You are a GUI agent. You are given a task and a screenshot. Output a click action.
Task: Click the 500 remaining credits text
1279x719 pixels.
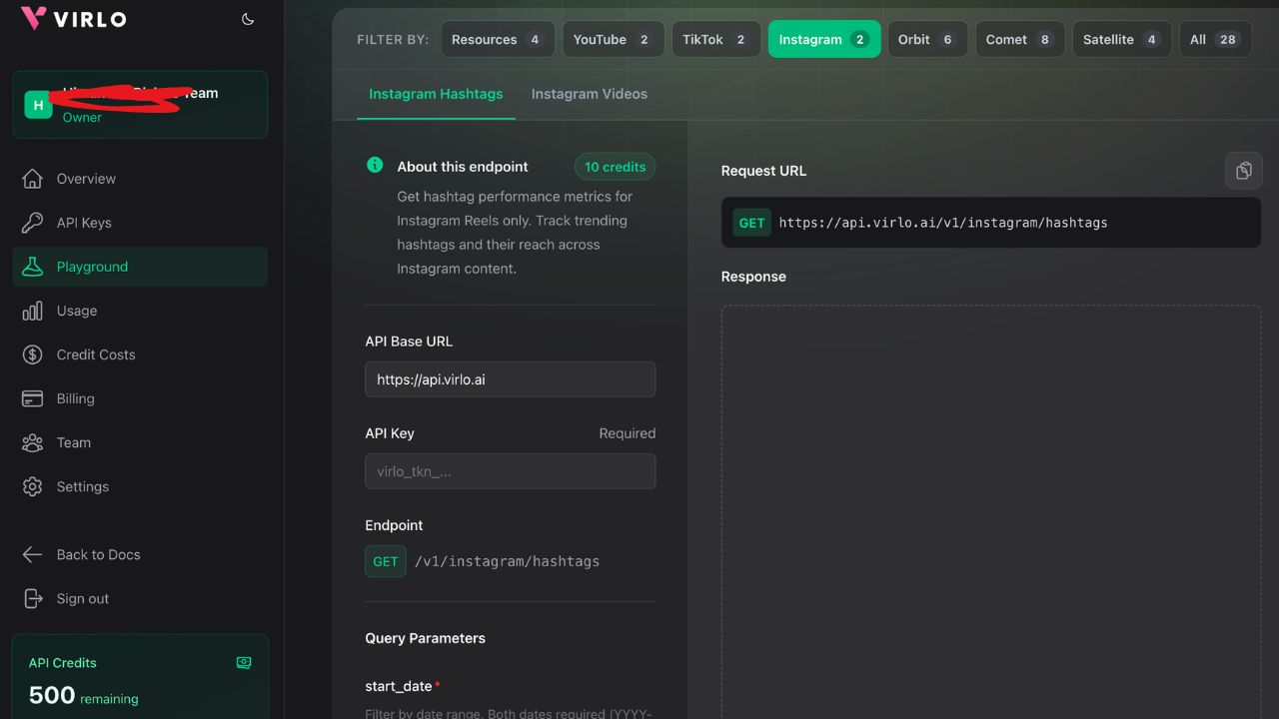84,696
